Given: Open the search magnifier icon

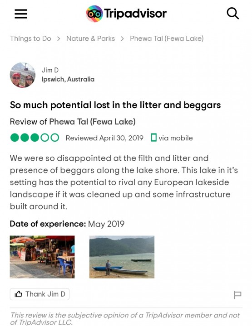Looking at the screenshot, I should pos(232,14).
